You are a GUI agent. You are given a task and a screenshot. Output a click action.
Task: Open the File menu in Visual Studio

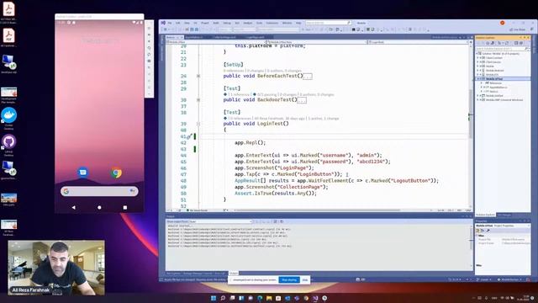click(170, 23)
